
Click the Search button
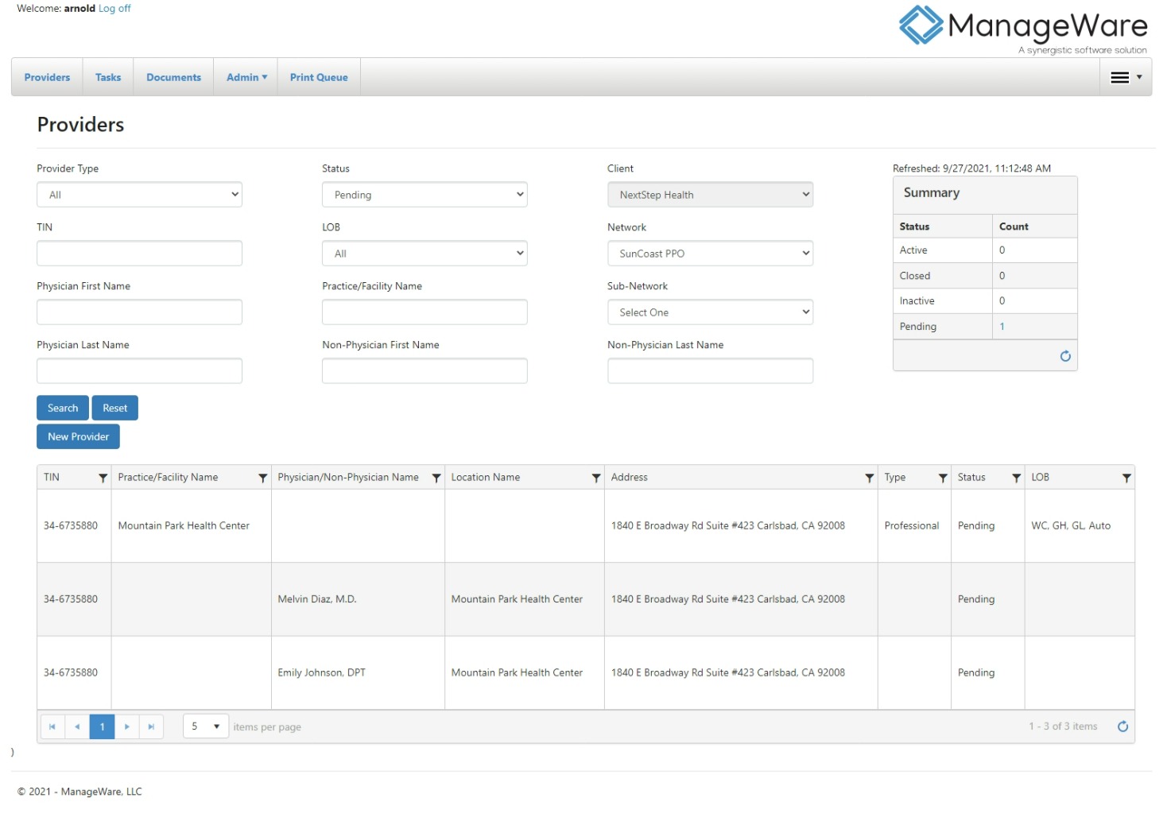[63, 408]
